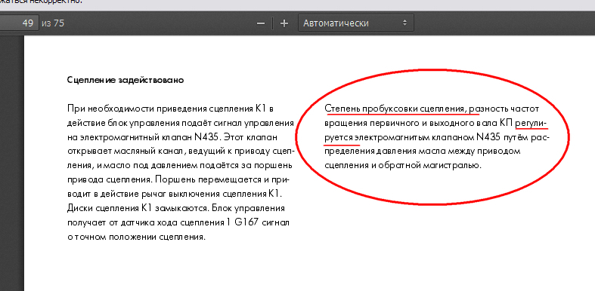595x291 pixels.
Task: Click the underlined text "Степень пробуксовки сцепления"
Action: pyautogui.click(x=395, y=109)
